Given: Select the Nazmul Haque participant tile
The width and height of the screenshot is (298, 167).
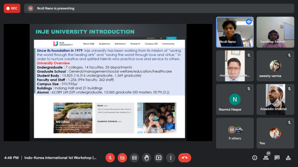Looking at the screenshot, I should point(235,99).
